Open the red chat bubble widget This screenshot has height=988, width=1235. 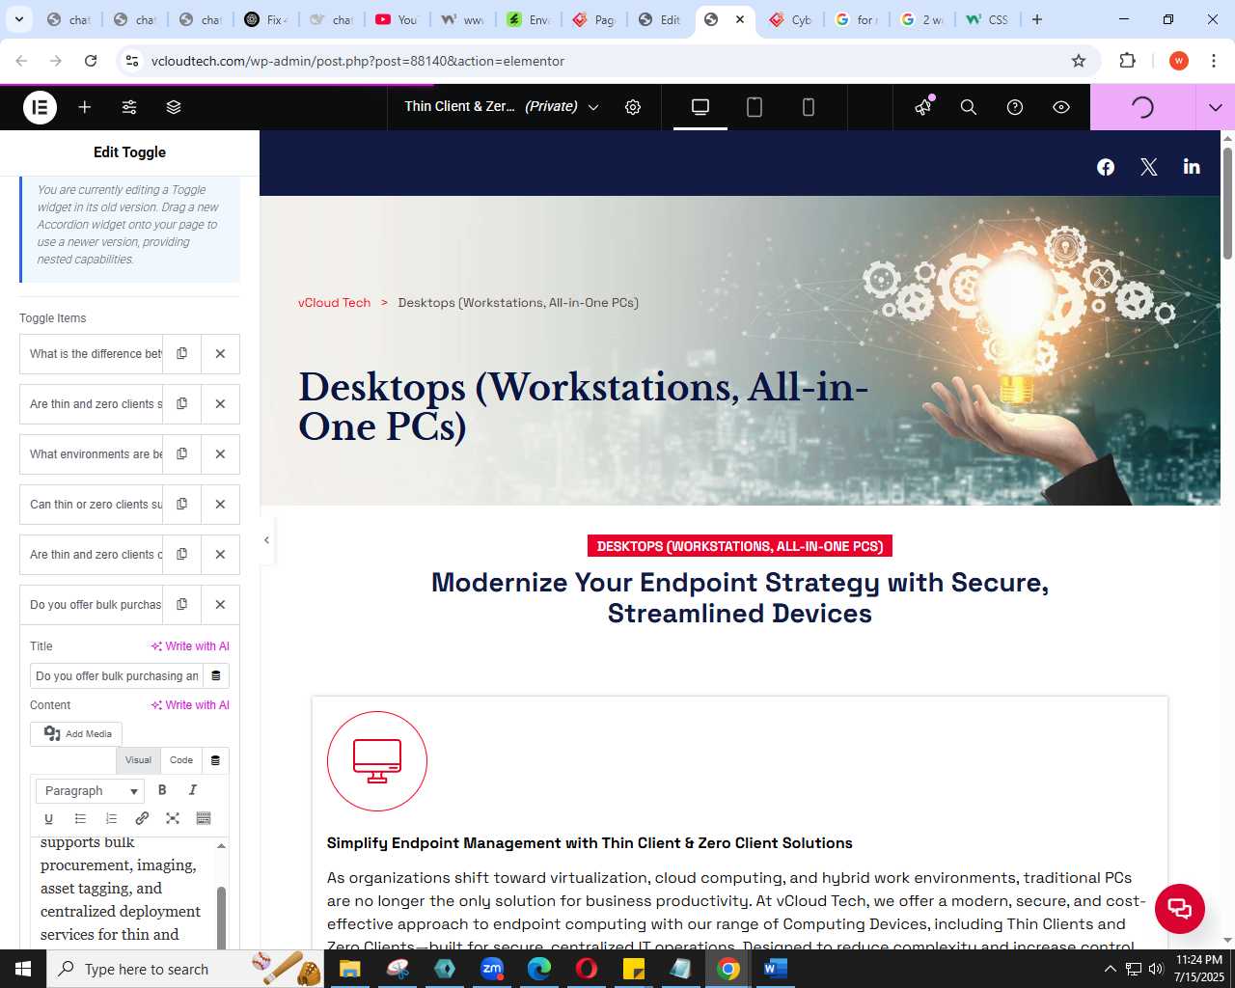point(1180,909)
